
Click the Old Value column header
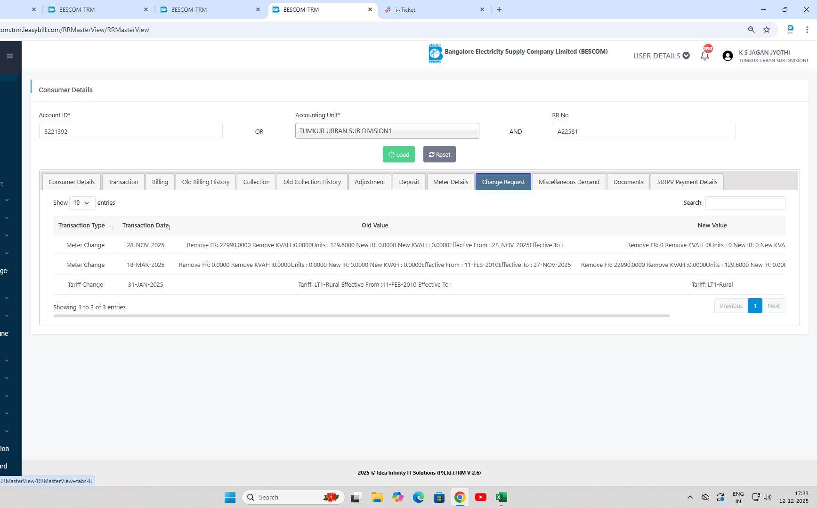[375, 226]
